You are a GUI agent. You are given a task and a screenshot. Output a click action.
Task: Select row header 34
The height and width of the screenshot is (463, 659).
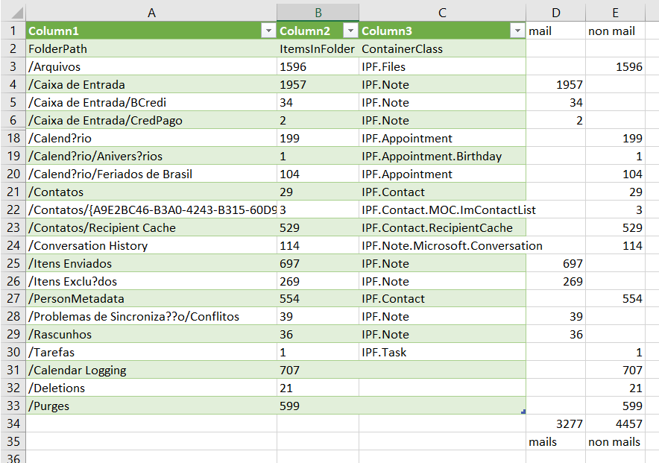12,423
